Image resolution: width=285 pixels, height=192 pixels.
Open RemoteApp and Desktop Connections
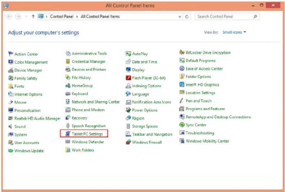218,117
